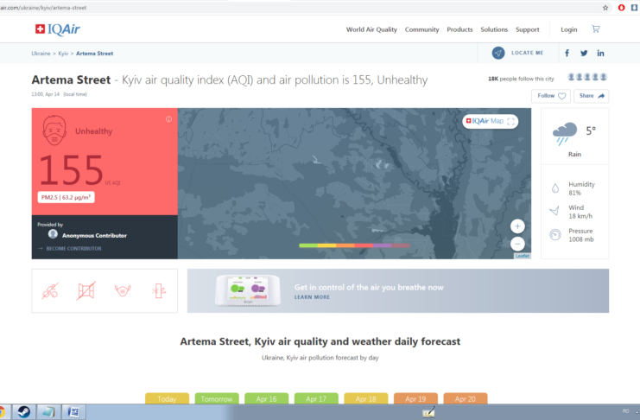Viewport: 640px width, 420px height.
Task: Click LOCATE ME text
Action: click(x=528, y=53)
